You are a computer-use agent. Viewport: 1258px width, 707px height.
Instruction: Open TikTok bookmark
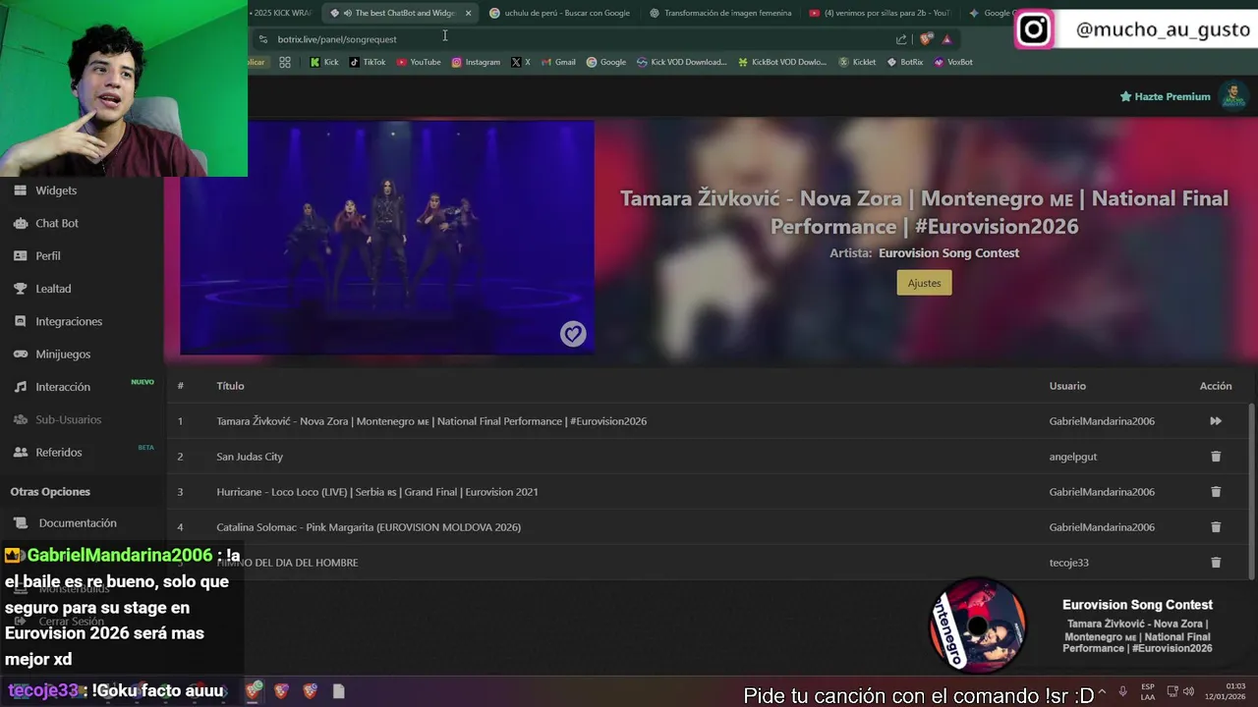click(x=368, y=62)
